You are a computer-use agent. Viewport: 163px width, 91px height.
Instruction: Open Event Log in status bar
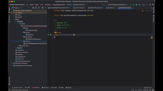148,88
